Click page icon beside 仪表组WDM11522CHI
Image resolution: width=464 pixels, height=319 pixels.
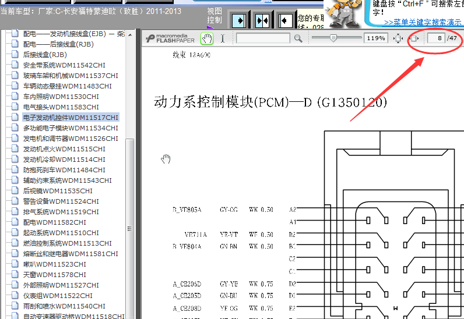[x=15, y=295]
